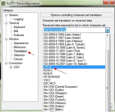Close the PuTTY Reconfiguration window
The height and width of the screenshot is (112, 115).
(x=109, y=2)
